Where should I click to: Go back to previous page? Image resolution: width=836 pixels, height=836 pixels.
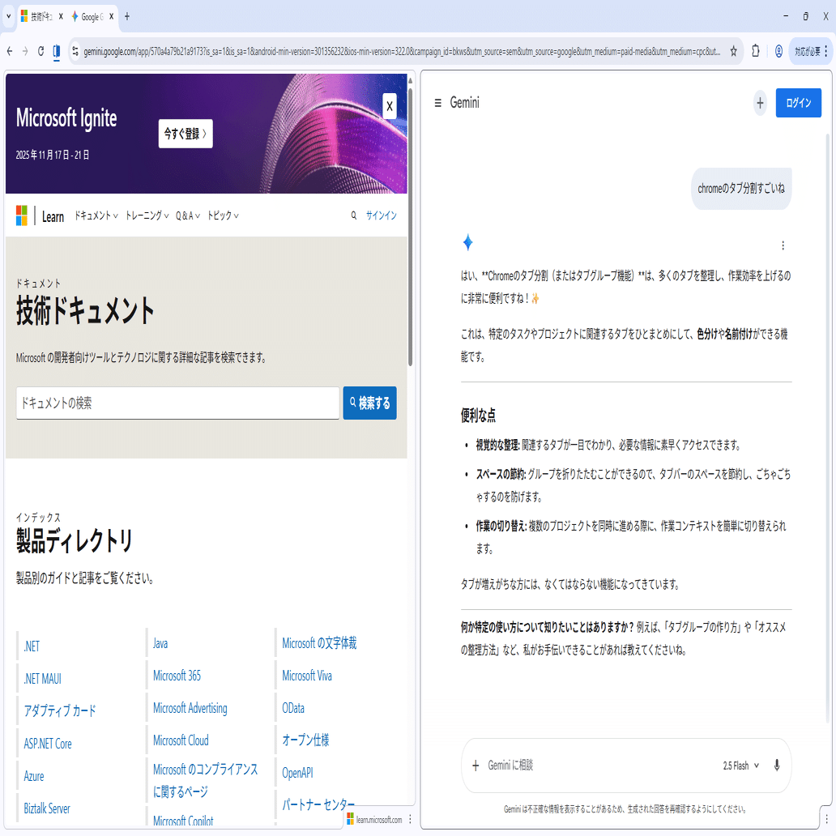(x=10, y=51)
